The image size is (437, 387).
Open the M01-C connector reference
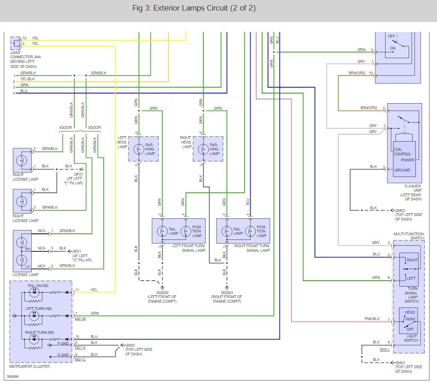[x=80, y=359]
